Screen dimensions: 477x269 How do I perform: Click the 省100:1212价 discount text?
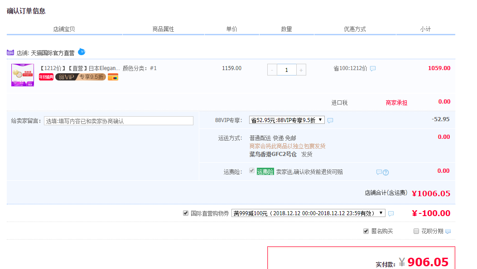pyautogui.click(x=350, y=68)
